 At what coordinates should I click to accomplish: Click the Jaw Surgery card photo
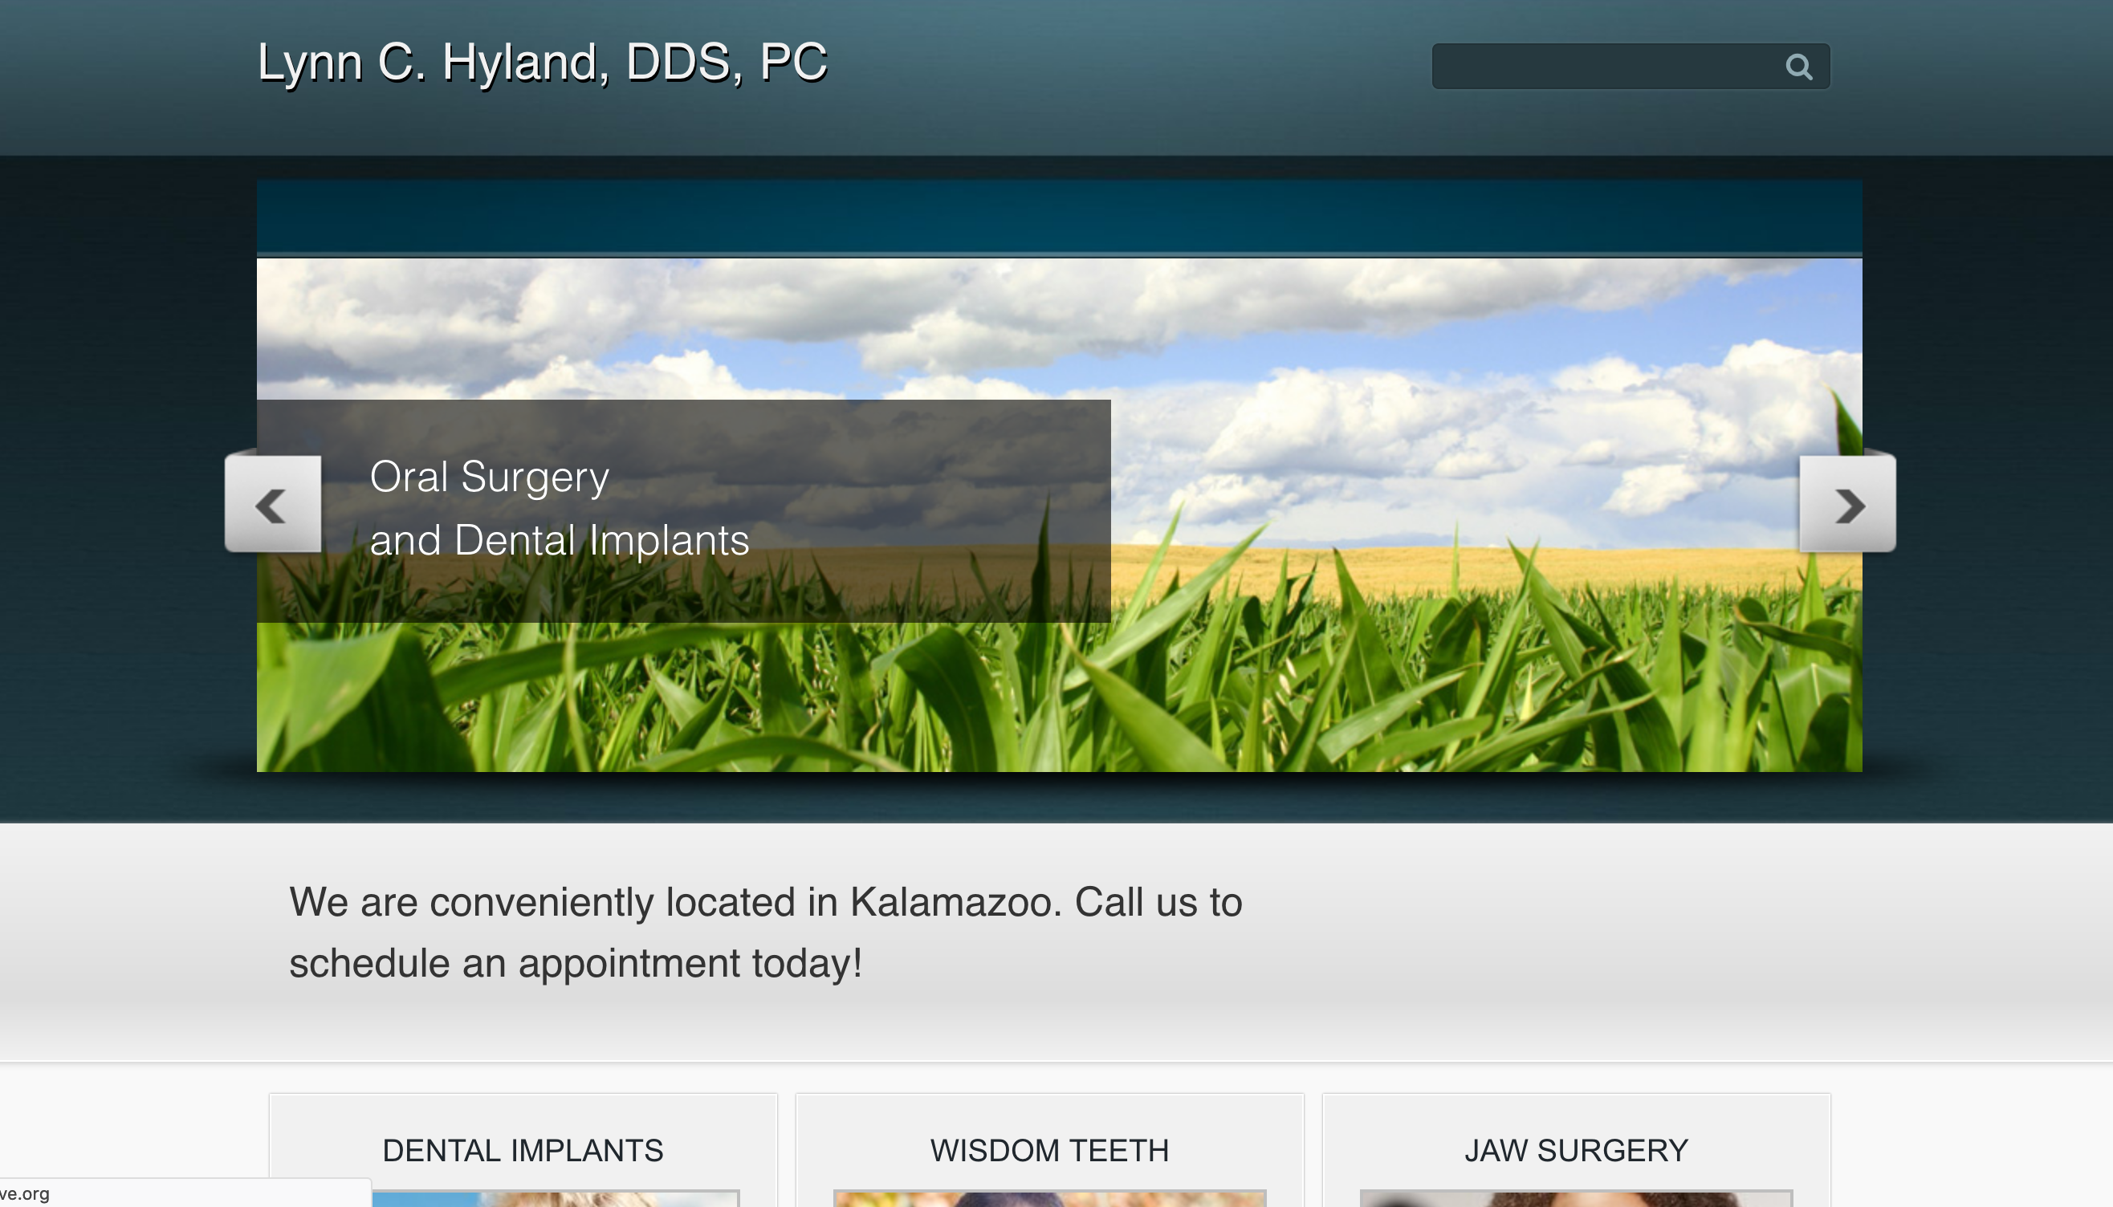point(1576,1199)
